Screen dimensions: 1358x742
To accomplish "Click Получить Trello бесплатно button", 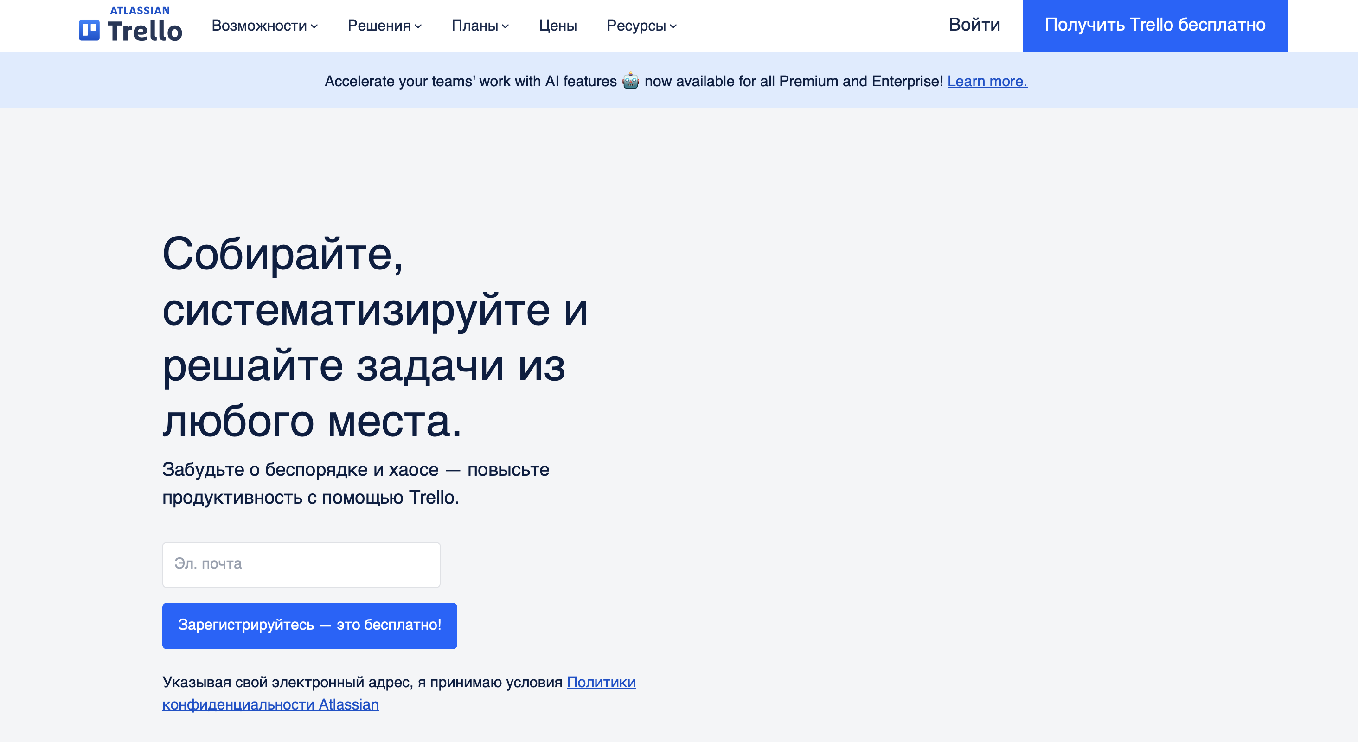I will click(x=1156, y=26).
